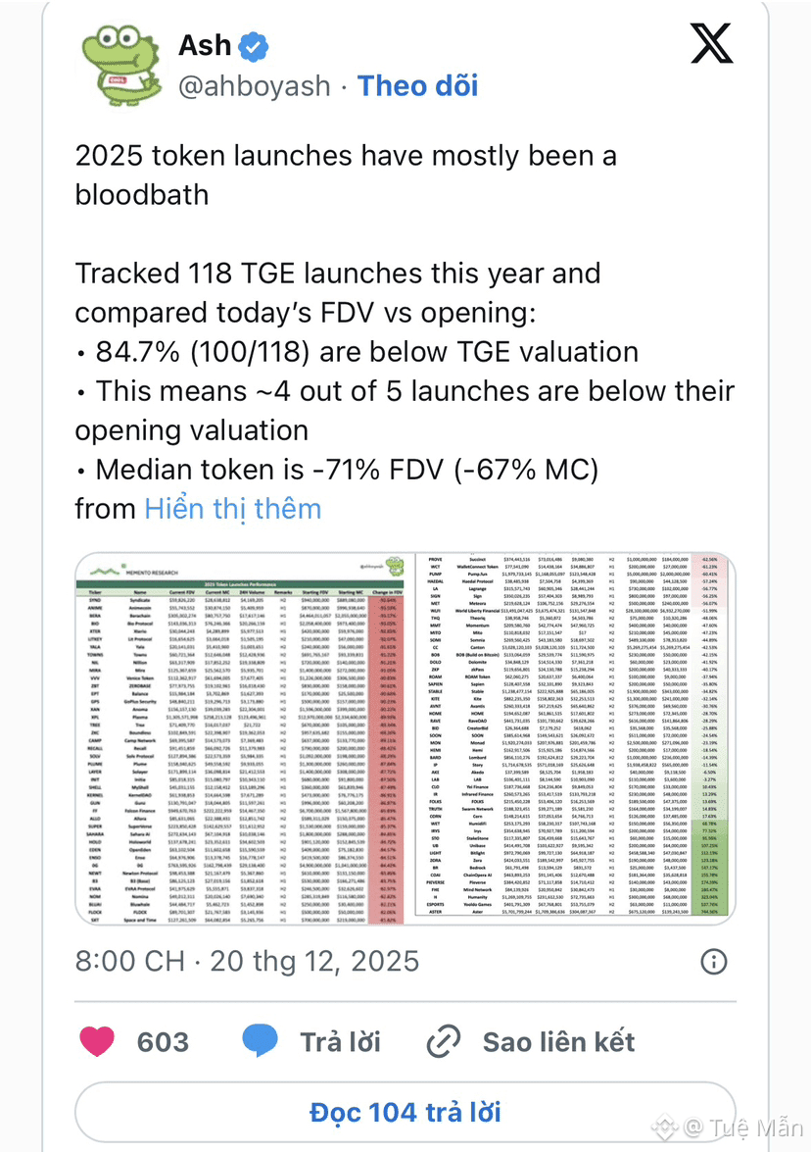Click the reply speech bubble icon
Screen dimensions: 811x1152
click(x=262, y=1040)
